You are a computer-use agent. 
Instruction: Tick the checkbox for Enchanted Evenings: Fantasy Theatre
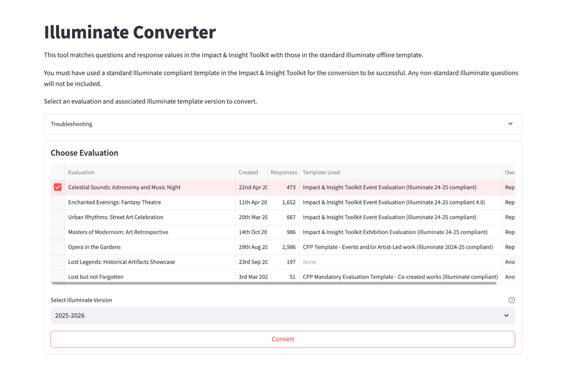pyautogui.click(x=58, y=202)
